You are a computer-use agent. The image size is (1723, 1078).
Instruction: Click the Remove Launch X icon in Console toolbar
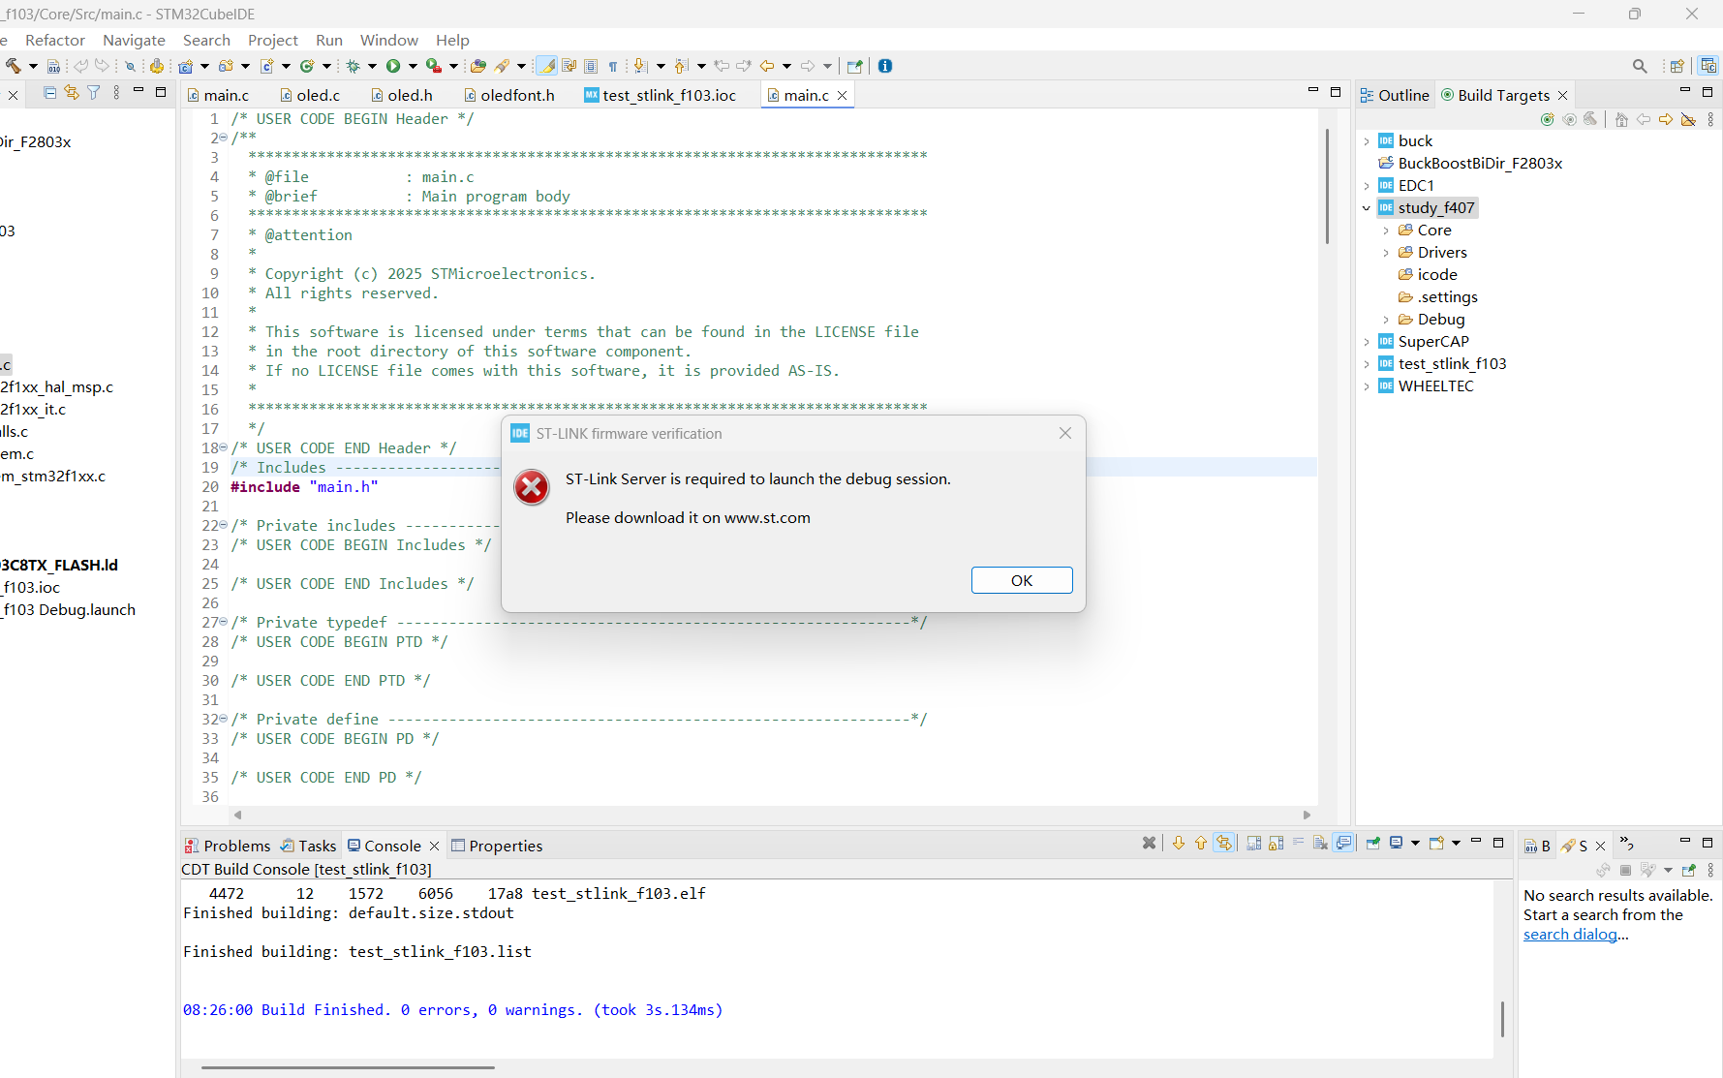click(x=1149, y=843)
